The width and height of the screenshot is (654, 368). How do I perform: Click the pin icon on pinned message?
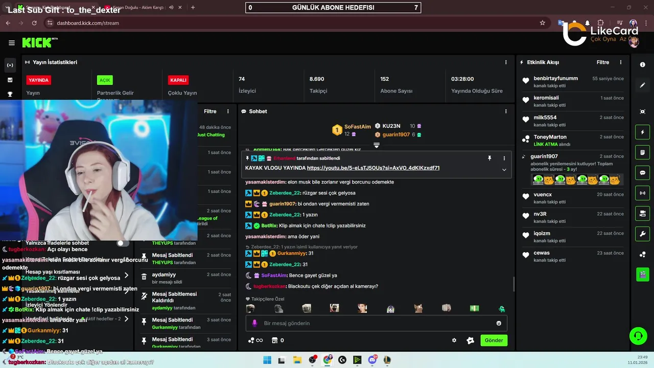click(x=489, y=158)
